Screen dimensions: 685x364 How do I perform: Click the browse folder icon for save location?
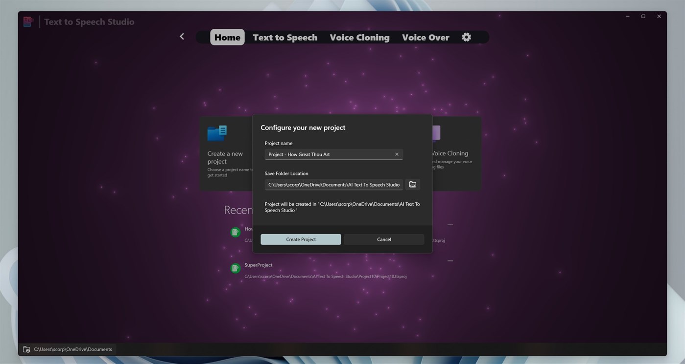click(412, 184)
